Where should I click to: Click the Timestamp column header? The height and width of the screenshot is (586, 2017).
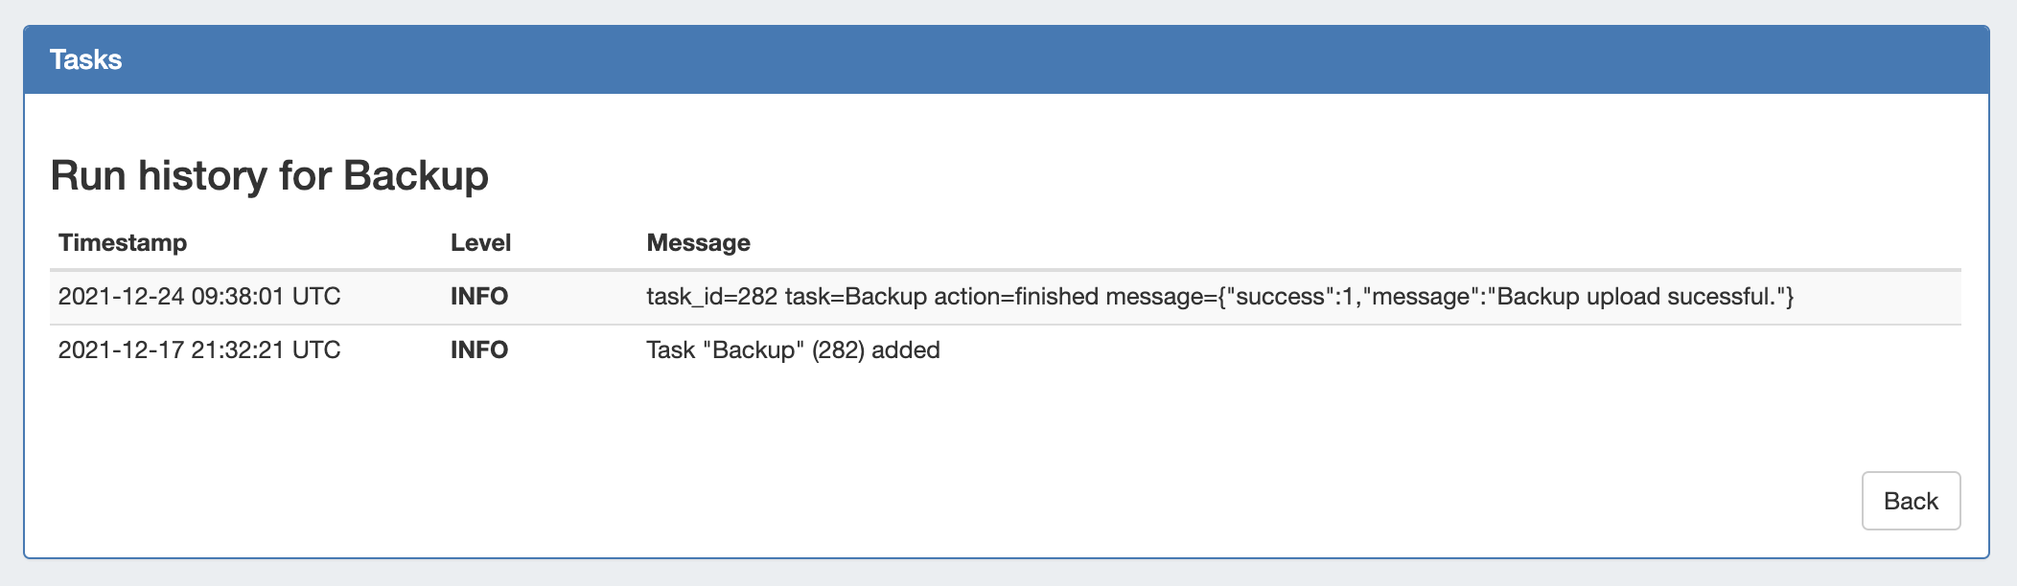pyautogui.click(x=122, y=242)
